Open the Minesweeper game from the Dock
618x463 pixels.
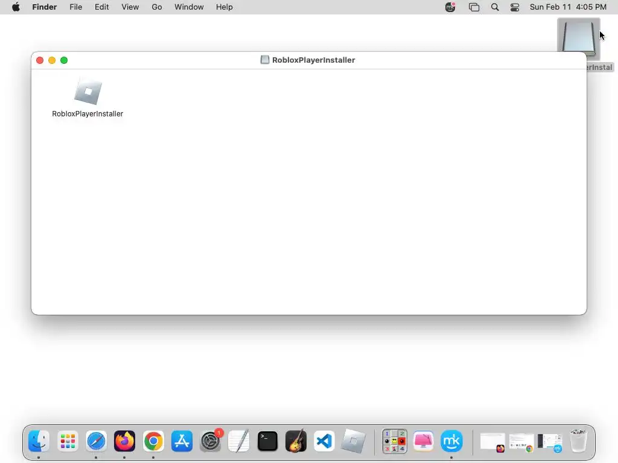[395, 441]
